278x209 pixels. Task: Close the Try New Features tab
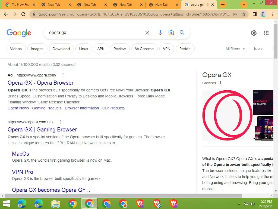pos(34,5)
